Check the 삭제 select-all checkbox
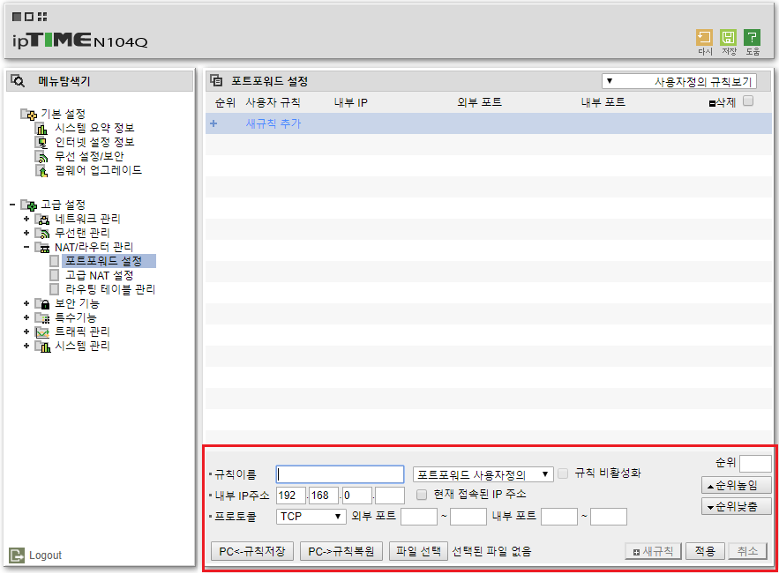The image size is (779, 574). tap(748, 101)
